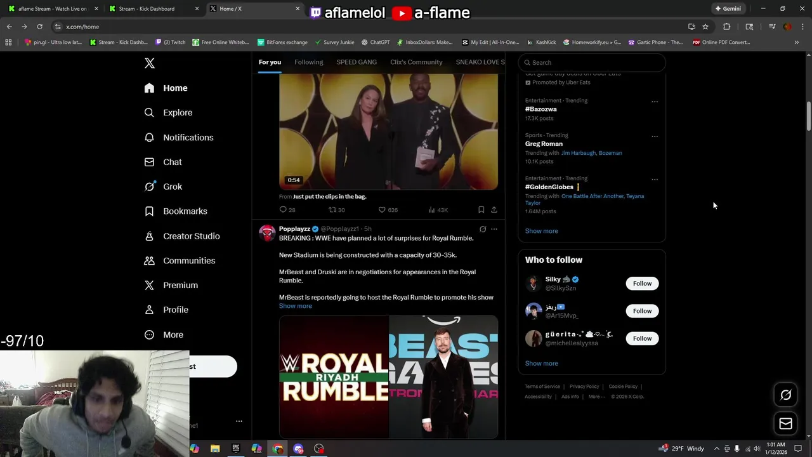The image size is (812, 457).
Task: Open Notifications in the sidebar
Action: coord(178,137)
